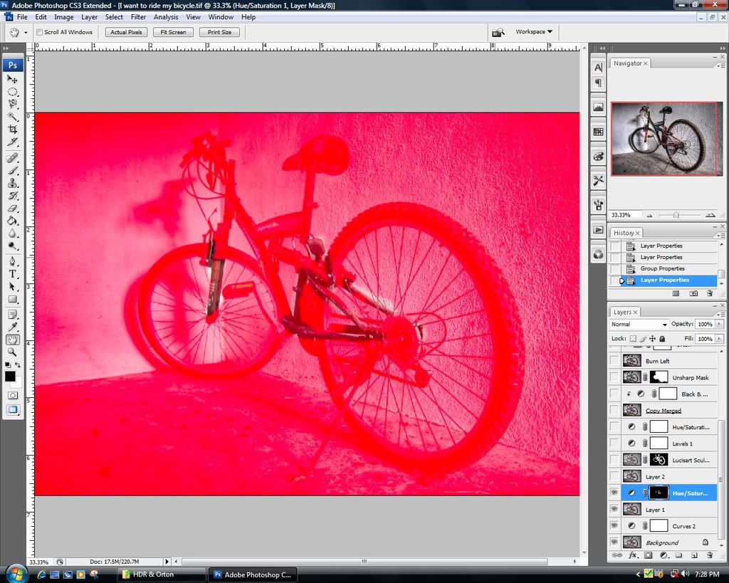Show the Burn Left layer
Viewport: 729px width, 583px height.
pos(614,361)
